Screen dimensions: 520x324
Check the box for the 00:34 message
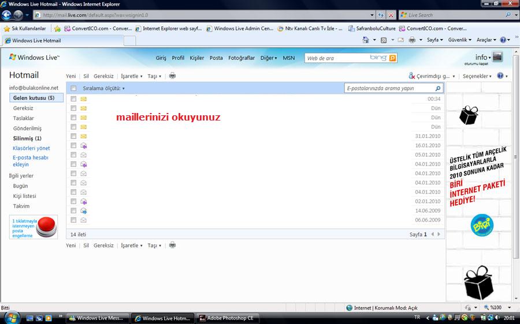click(73, 99)
